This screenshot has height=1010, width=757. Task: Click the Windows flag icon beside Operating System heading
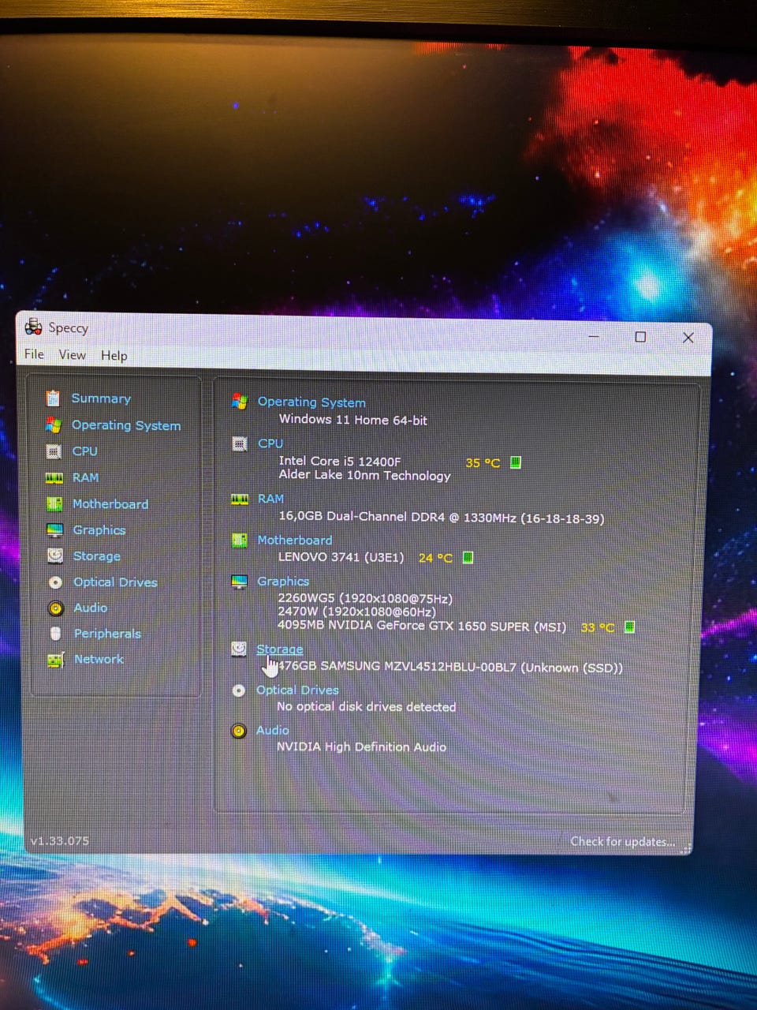(x=240, y=402)
